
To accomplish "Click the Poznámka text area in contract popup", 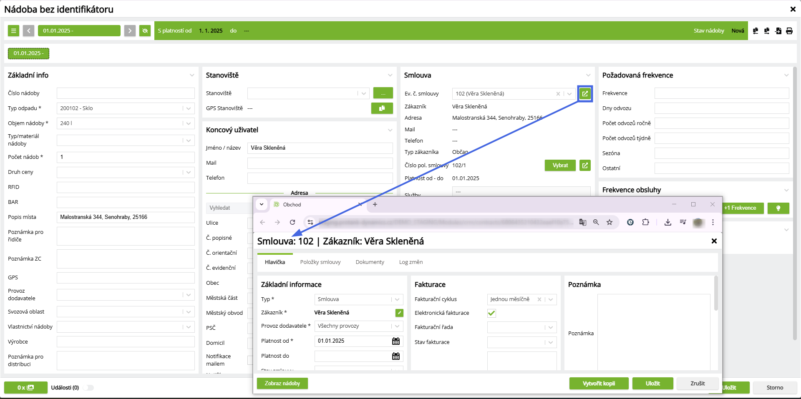I will coord(654,332).
